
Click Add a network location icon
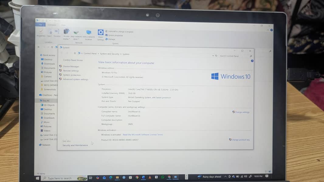tap(89, 32)
